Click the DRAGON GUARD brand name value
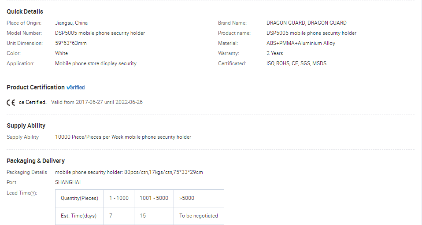 (307, 23)
